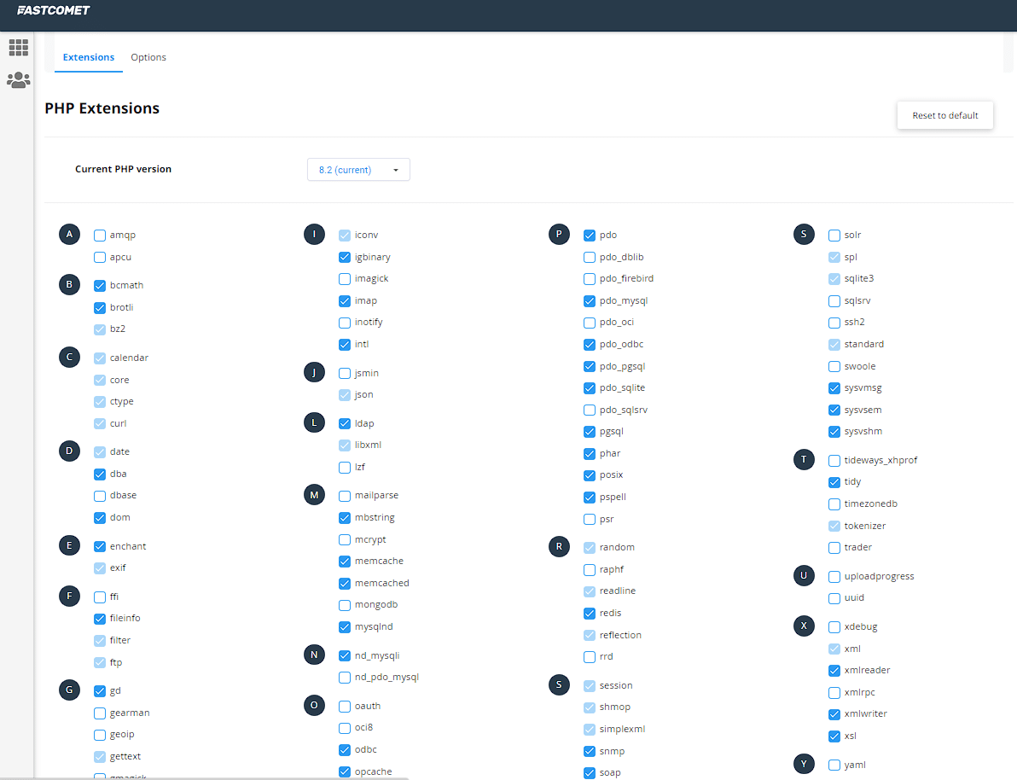Uncheck the memcached extension
This screenshot has width=1017, height=780.
345,584
